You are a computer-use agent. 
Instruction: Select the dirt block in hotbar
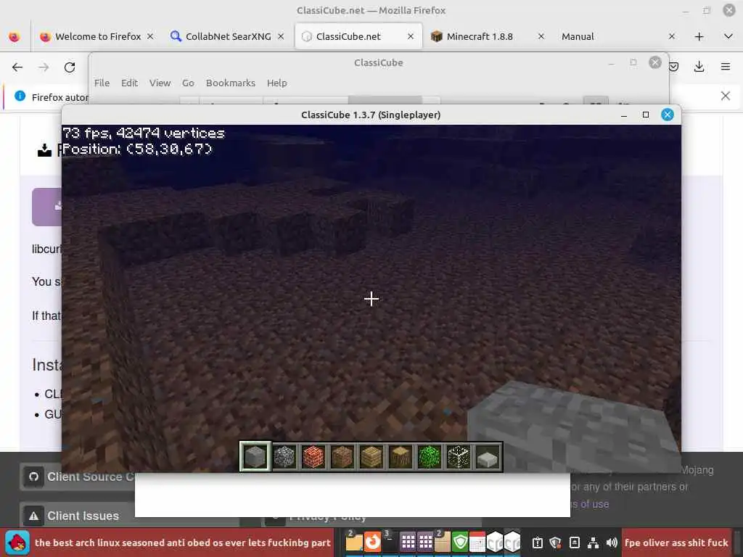[342, 457]
